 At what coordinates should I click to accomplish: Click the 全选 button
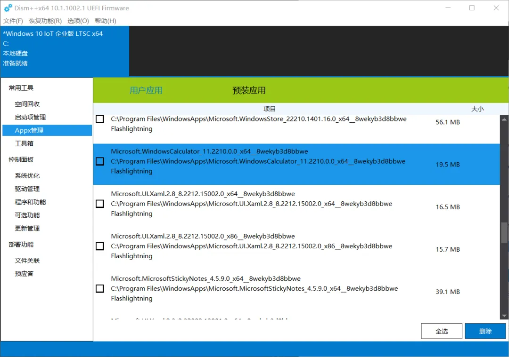pyautogui.click(x=442, y=331)
